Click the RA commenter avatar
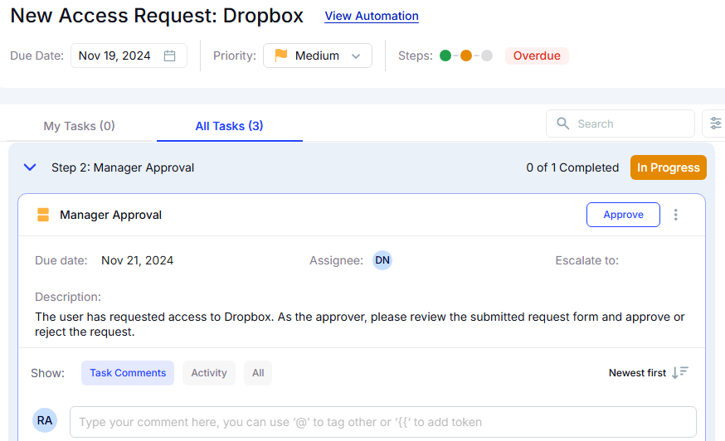Viewport: 725px width, 441px height. coord(45,420)
